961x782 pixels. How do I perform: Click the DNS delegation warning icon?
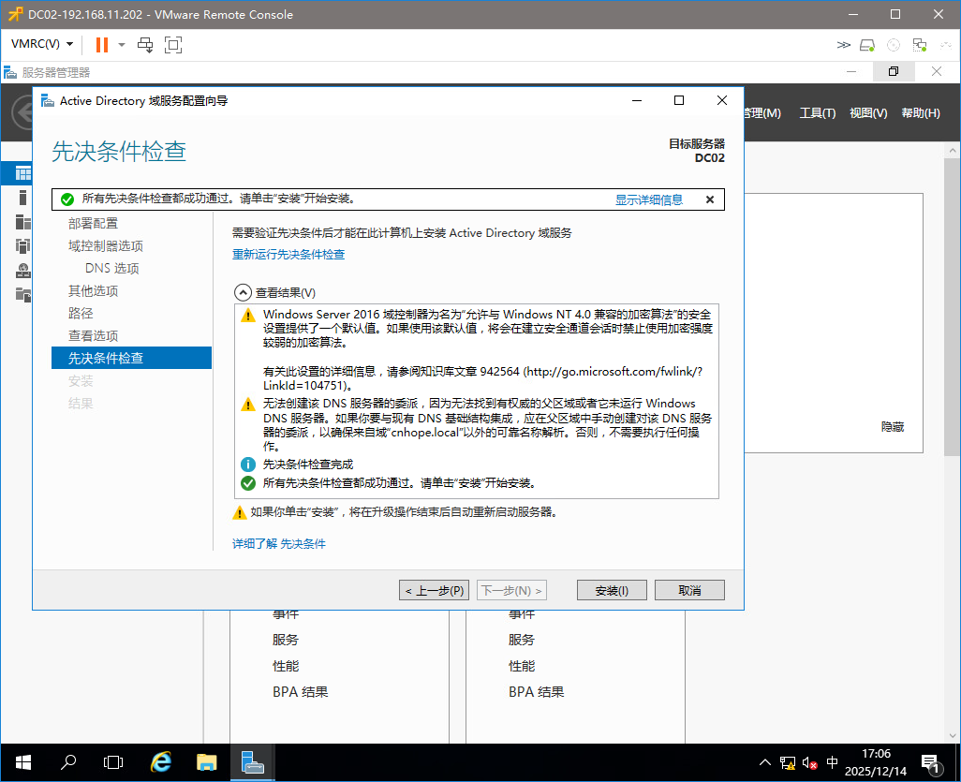pyautogui.click(x=247, y=405)
